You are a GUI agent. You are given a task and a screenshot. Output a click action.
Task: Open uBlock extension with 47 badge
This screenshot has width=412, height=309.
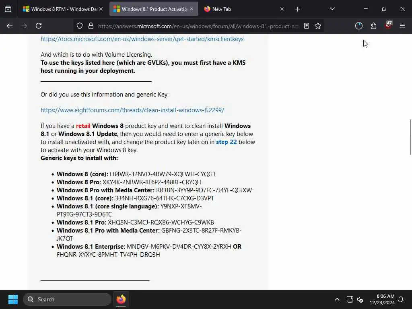[x=388, y=25]
